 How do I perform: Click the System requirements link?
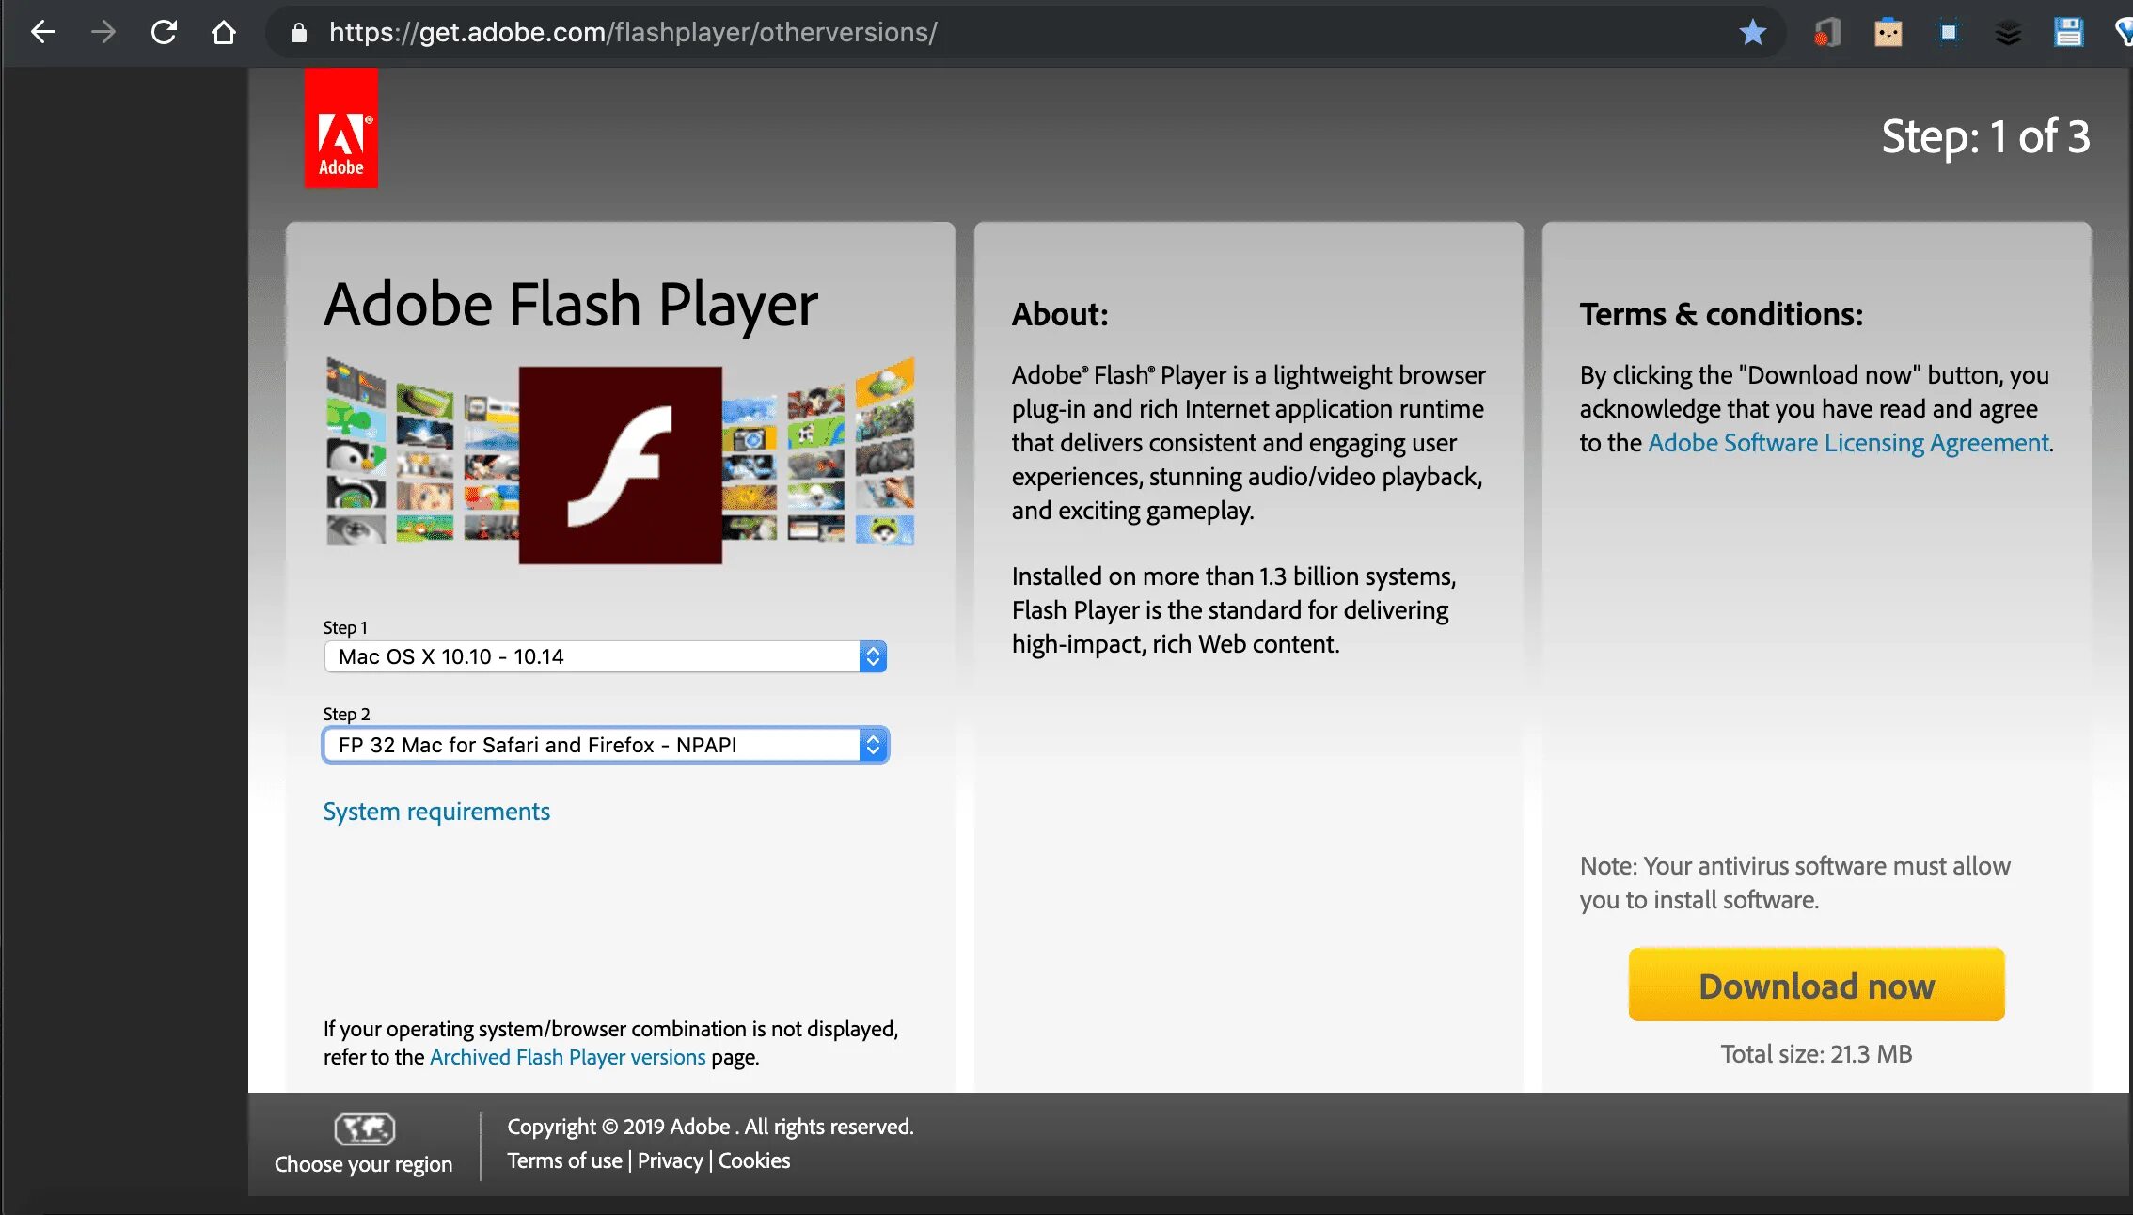coord(436,811)
